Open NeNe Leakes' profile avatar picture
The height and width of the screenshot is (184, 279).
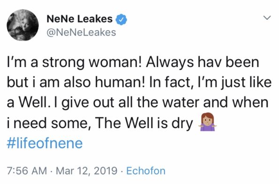pos(23,25)
